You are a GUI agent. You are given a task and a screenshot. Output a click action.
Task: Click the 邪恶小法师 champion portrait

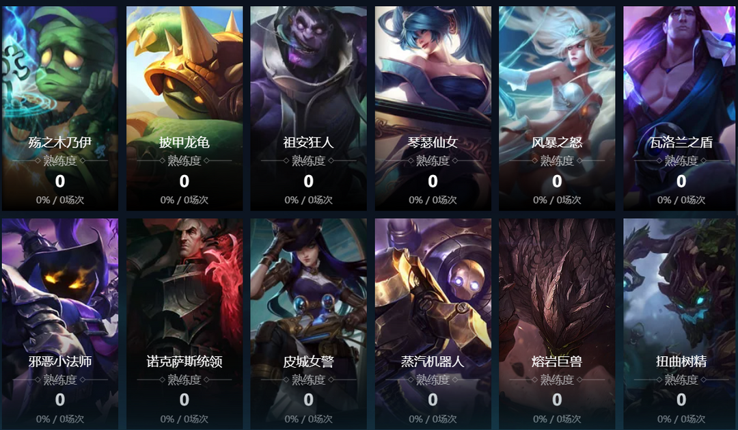click(x=59, y=324)
